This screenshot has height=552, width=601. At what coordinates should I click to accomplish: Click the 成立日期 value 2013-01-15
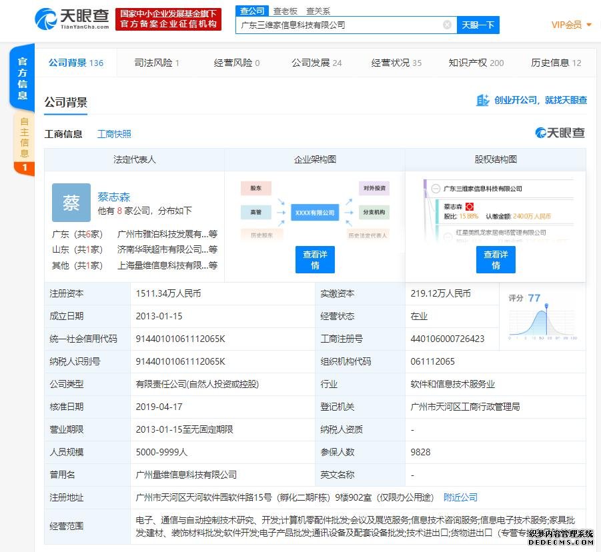(x=159, y=316)
